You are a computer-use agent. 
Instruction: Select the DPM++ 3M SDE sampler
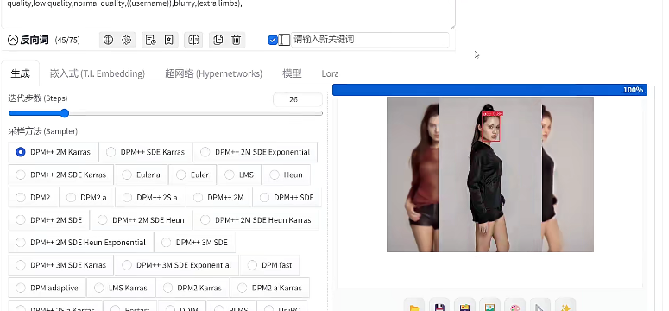[194, 242]
